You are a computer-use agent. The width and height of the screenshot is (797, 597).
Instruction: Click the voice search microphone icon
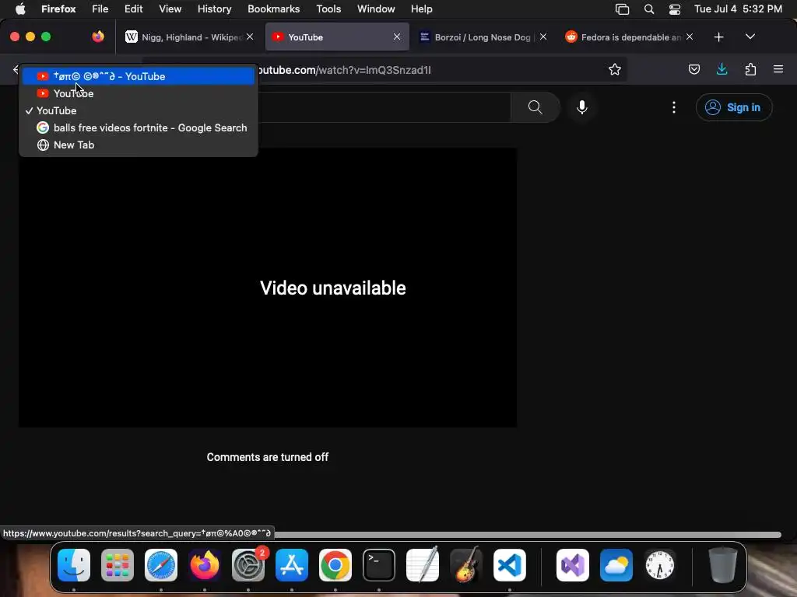point(582,107)
